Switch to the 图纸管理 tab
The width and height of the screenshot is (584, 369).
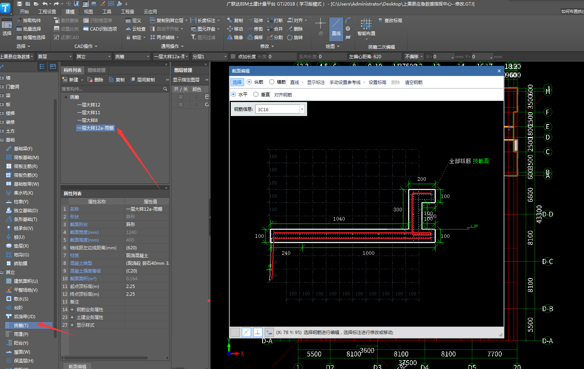[97, 70]
